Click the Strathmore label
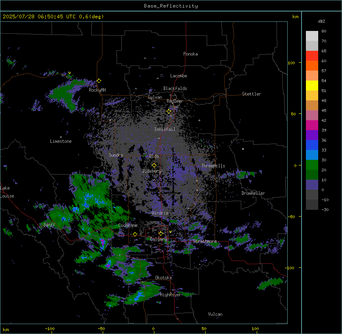 point(205,241)
